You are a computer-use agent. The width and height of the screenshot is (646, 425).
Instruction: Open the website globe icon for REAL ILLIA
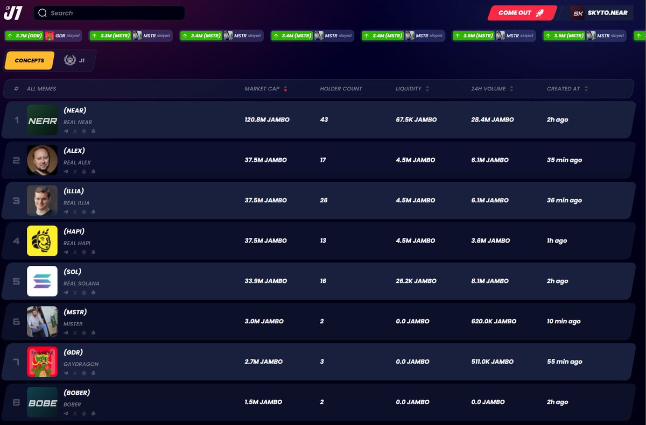84,212
